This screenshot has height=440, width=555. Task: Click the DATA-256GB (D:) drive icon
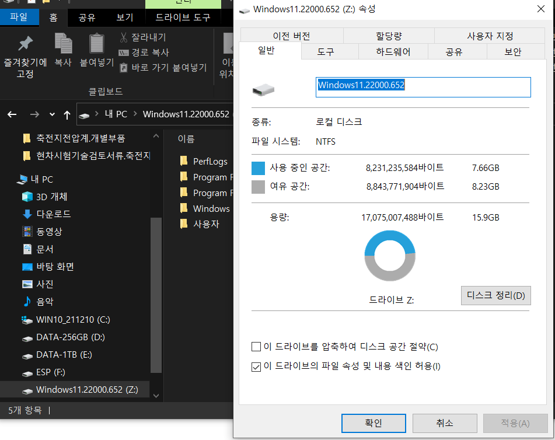tap(27, 338)
